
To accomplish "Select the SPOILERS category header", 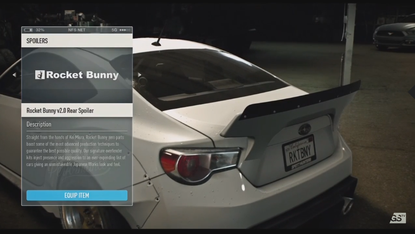I will point(37,41).
